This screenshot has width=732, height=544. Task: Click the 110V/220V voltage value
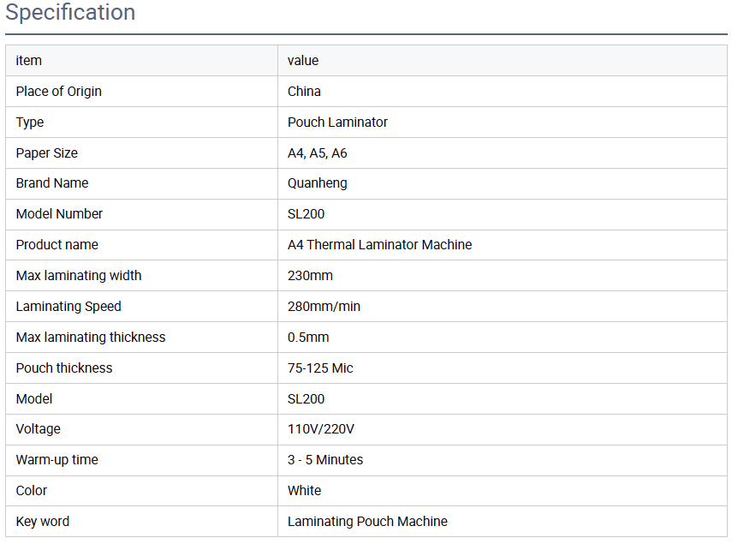(x=321, y=429)
